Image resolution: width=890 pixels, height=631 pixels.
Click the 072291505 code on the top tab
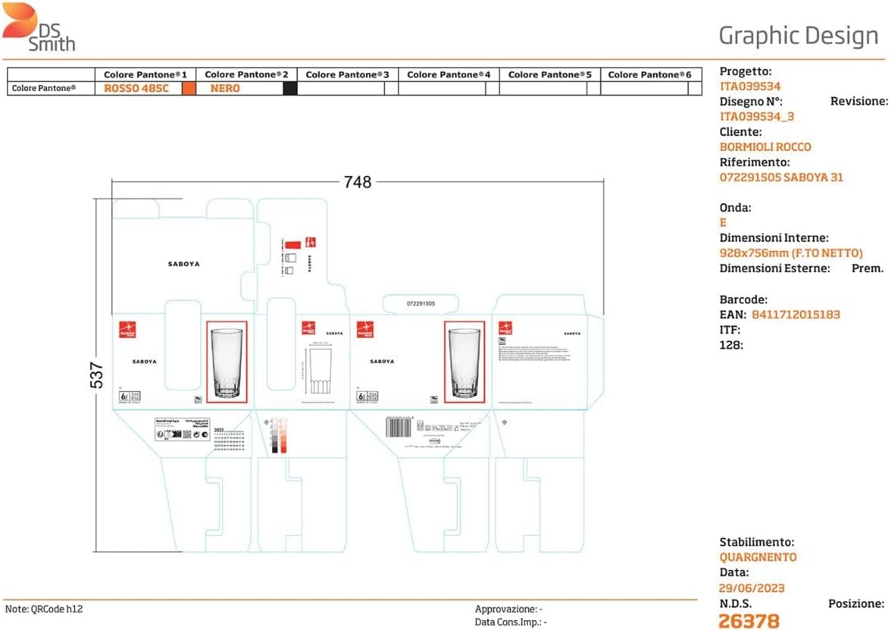pos(421,303)
